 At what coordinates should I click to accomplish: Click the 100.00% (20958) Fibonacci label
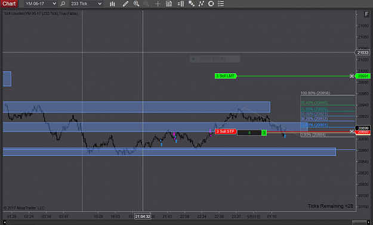click(x=315, y=93)
